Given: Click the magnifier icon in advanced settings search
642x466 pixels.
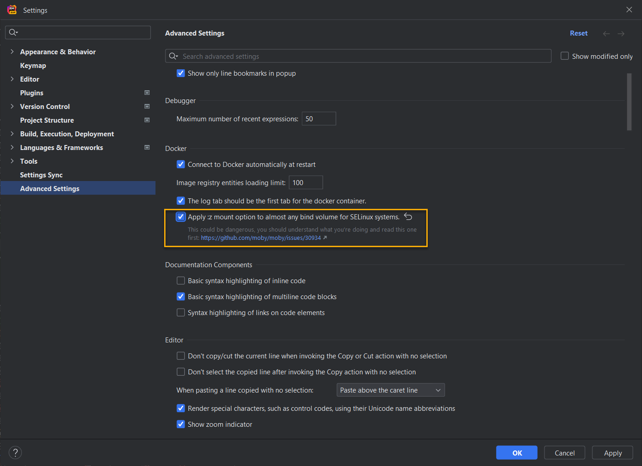Looking at the screenshot, I should [x=173, y=56].
